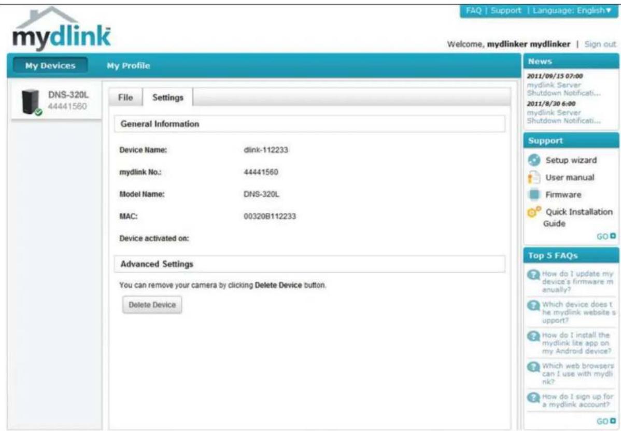621x431 pixels.
Task: Open Quick Installation Guide link
Action: pyautogui.click(x=578, y=218)
